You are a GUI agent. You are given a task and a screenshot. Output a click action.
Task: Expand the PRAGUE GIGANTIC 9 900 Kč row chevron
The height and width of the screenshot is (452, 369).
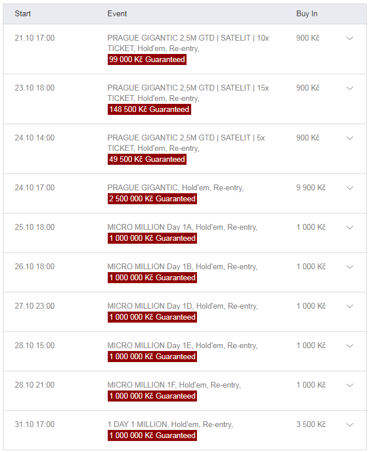[349, 188]
